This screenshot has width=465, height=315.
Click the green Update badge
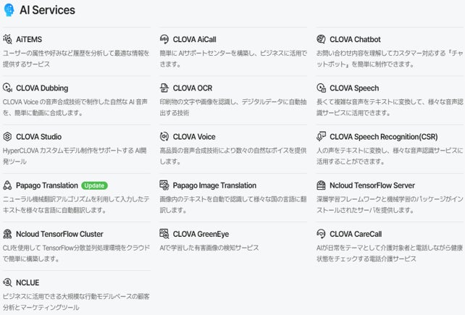coord(94,185)
